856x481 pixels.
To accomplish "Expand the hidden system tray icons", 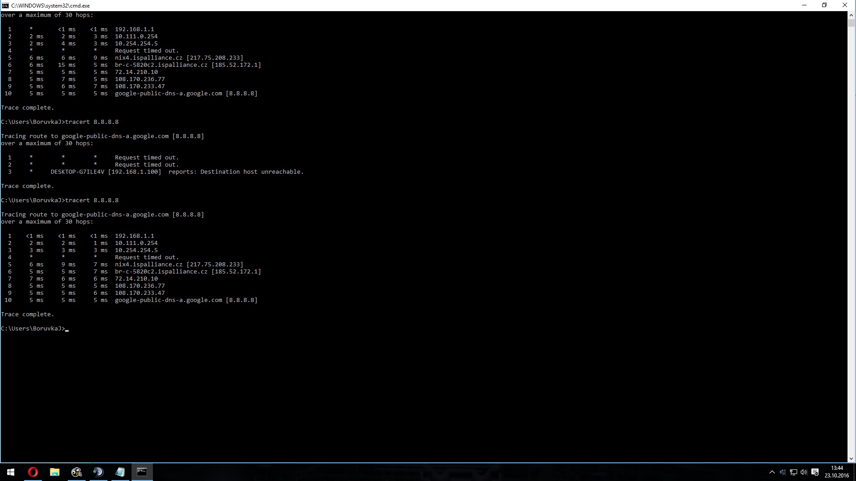I will click(x=772, y=472).
